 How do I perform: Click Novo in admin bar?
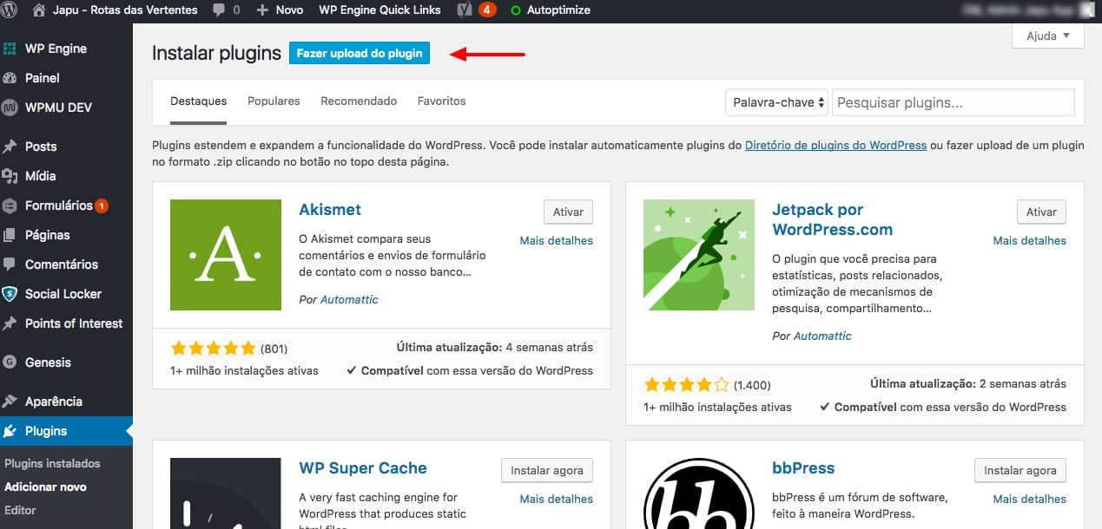[x=289, y=10]
